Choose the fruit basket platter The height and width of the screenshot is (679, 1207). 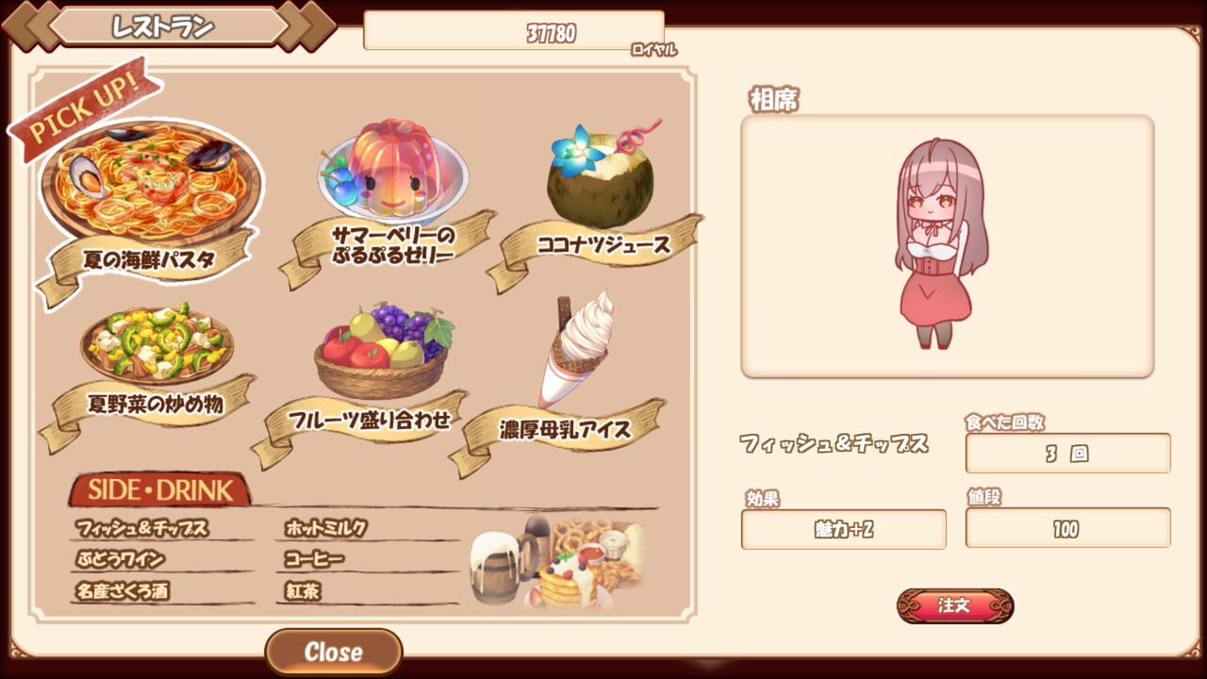(x=384, y=351)
